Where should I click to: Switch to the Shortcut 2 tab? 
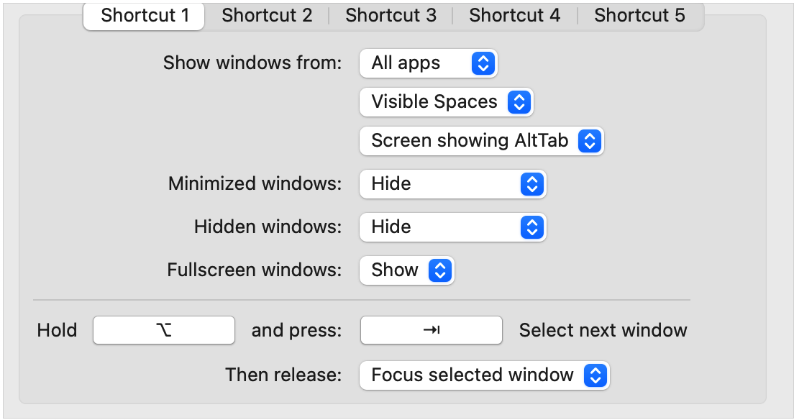(267, 14)
